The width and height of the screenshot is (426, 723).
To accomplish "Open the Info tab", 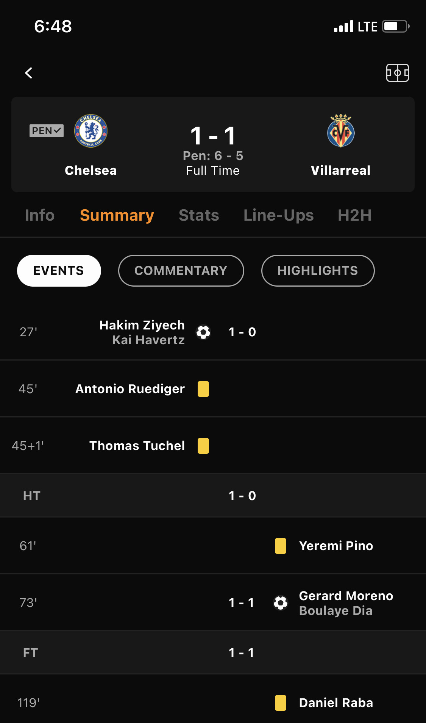I will point(40,215).
